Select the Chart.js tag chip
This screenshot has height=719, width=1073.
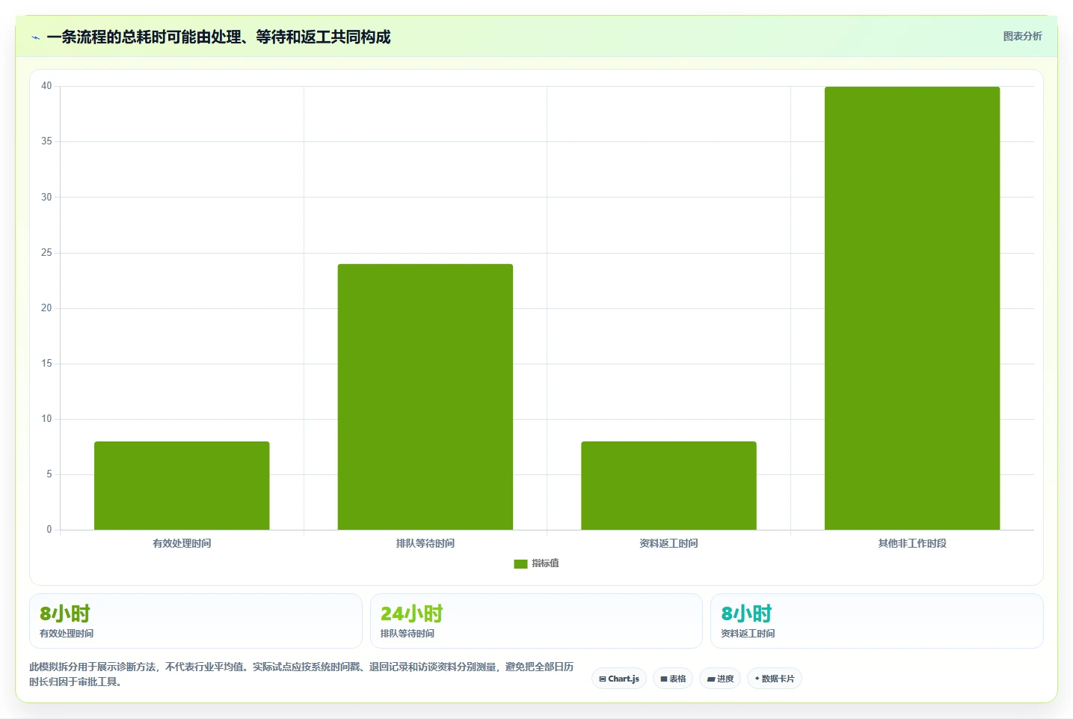(x=619, y=679)
